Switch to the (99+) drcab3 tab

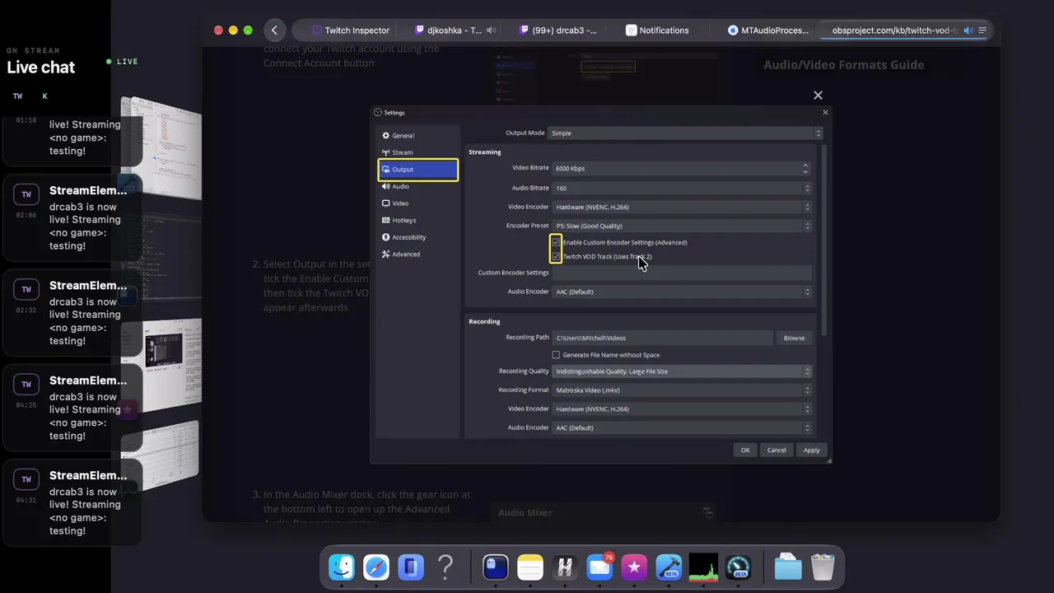(x=560, y=30)
